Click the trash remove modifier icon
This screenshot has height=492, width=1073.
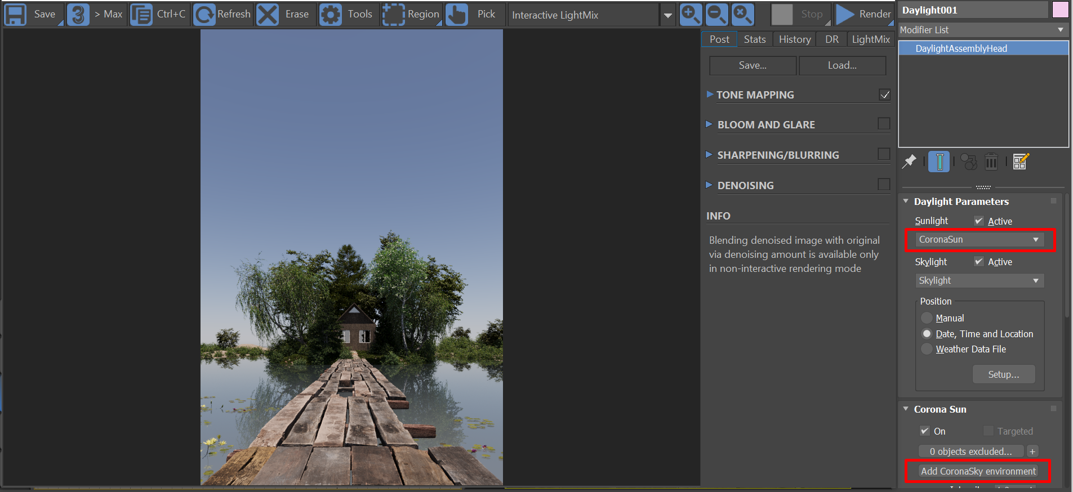click(x=991, y=162)
